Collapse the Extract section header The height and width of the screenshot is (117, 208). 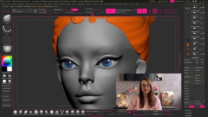click(x=187, y=99)
